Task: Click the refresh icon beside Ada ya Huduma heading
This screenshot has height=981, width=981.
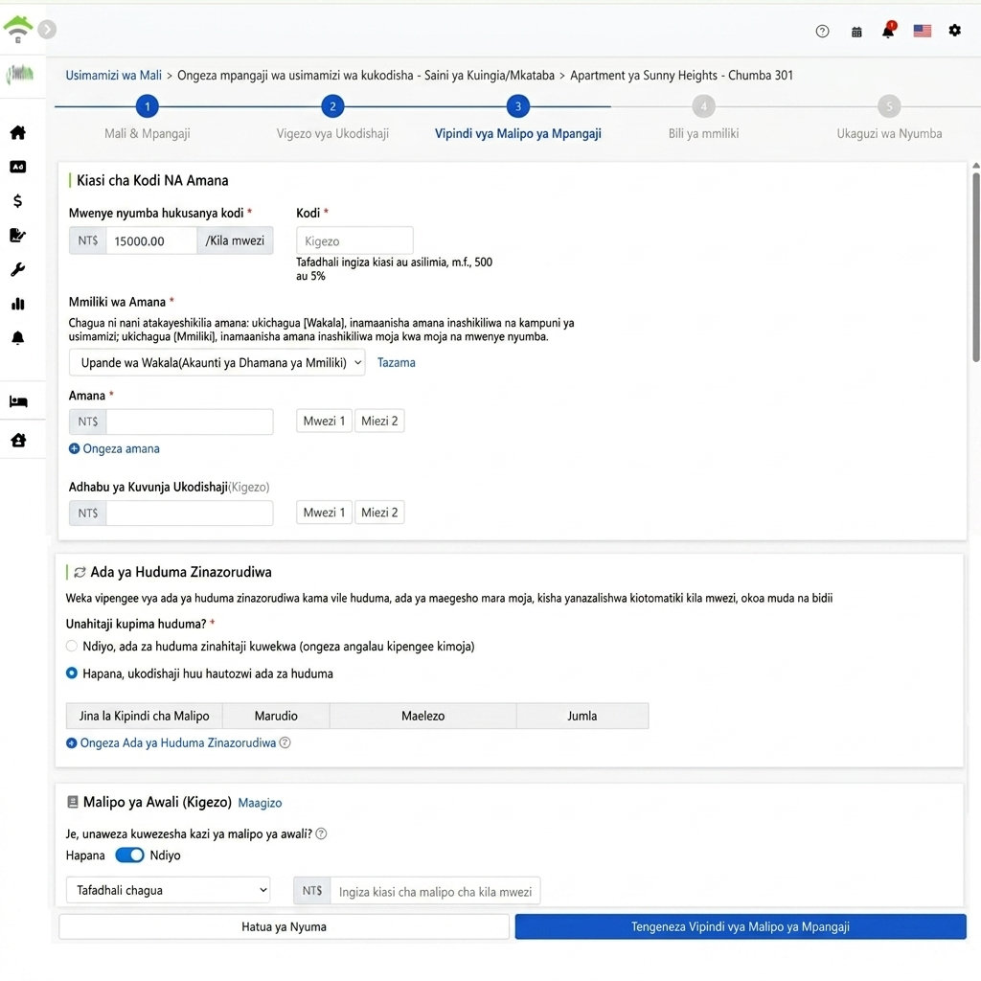Action: pos(80,572)
